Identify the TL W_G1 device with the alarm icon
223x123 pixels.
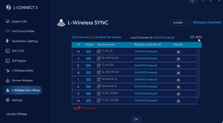coord(178,52)
